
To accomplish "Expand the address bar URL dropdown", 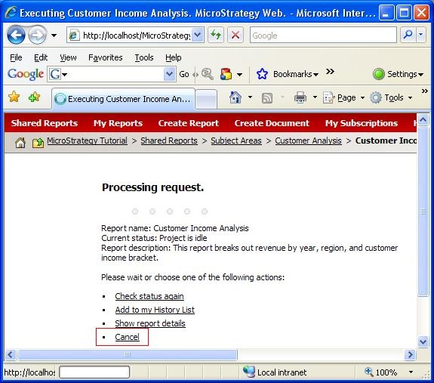I will 197,35.
